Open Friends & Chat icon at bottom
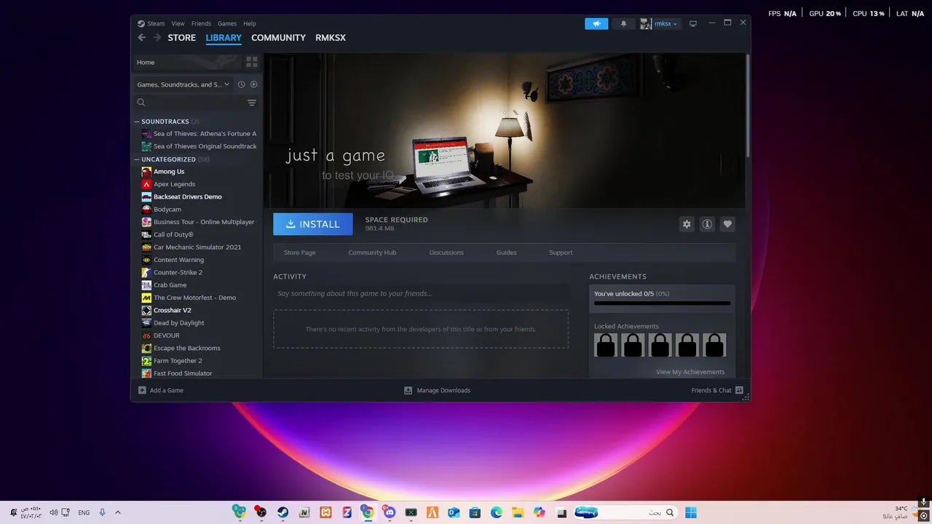The height and width of the screenshot is (524, 932). (739, 390)
